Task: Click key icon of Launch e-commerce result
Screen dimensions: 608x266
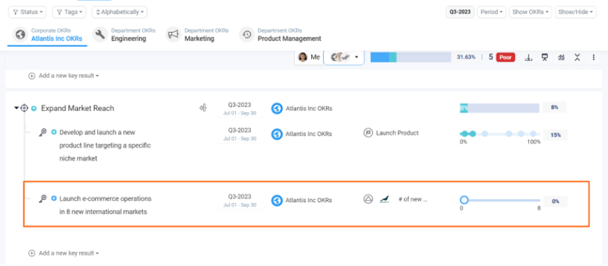Action: pyautogui.click(x=43, y=199)
